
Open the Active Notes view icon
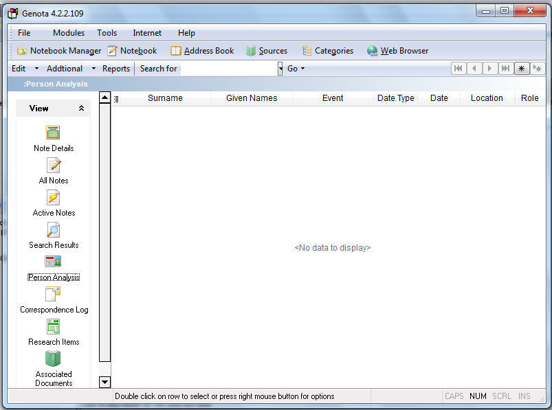coord(53,197)
